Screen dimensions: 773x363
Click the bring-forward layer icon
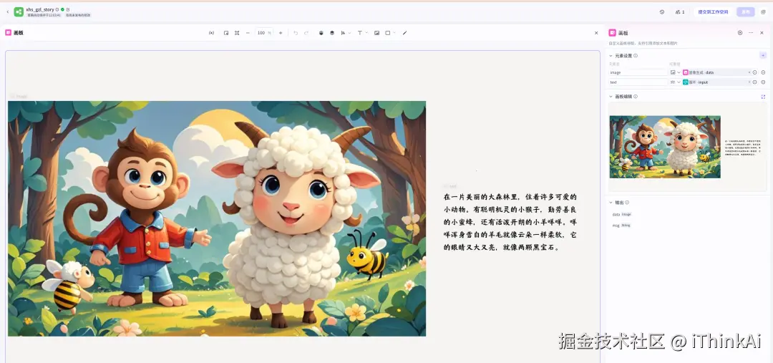pyautogui.click(x=321, y=33)
